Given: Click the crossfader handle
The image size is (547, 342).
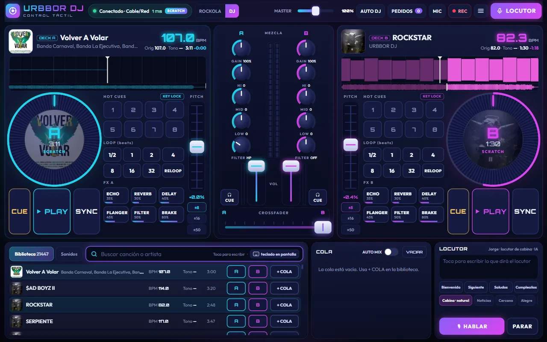Looking at the screenshot, I should click(x=323, y=227).
